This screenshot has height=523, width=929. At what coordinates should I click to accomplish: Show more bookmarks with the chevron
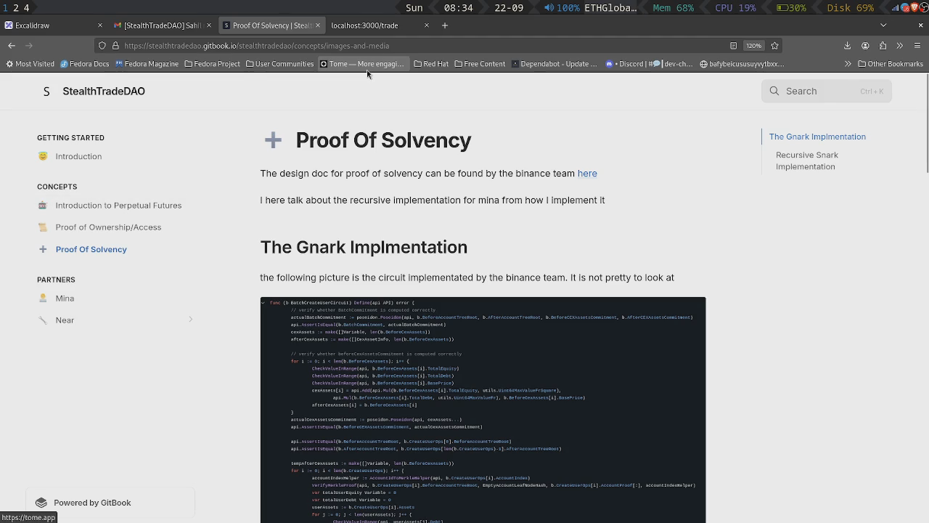point(848,64)
